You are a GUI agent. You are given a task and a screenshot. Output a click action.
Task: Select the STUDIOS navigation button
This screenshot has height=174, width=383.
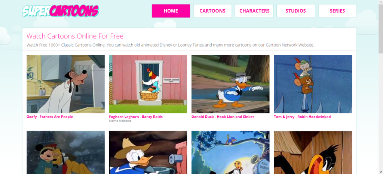[x=296, y=11]
